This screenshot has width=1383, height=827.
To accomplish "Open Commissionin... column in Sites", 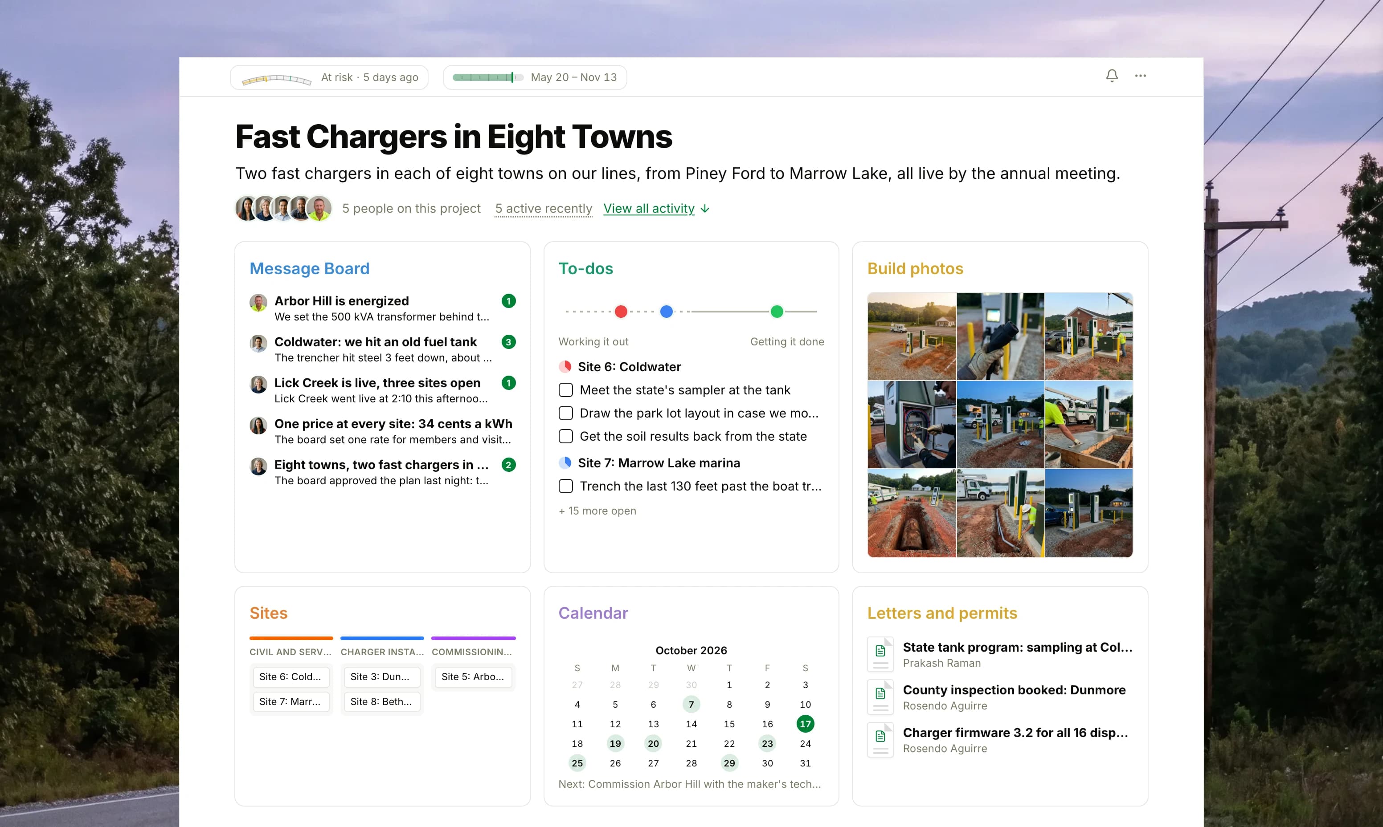I will [x=472, y=652].
